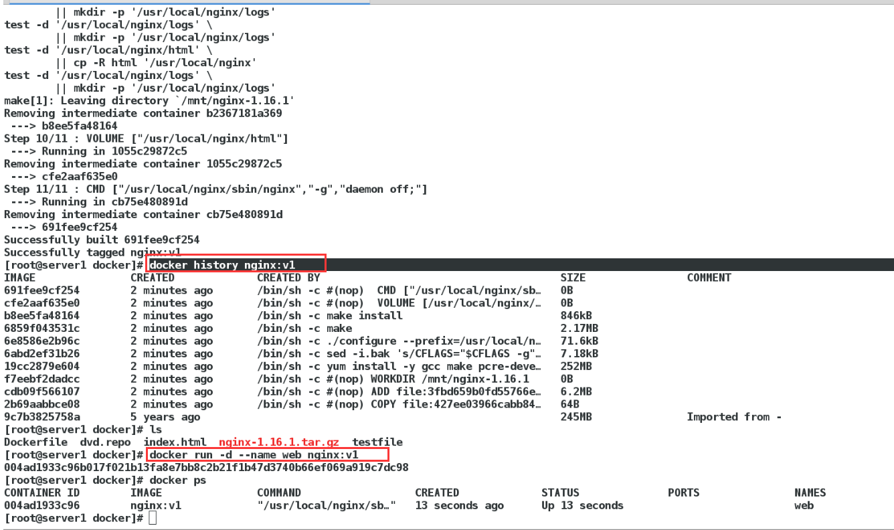The image size is (894, 530).
Task: Click the 'Successfully tagged nginx:v1' line
Action: coord(92,252)
